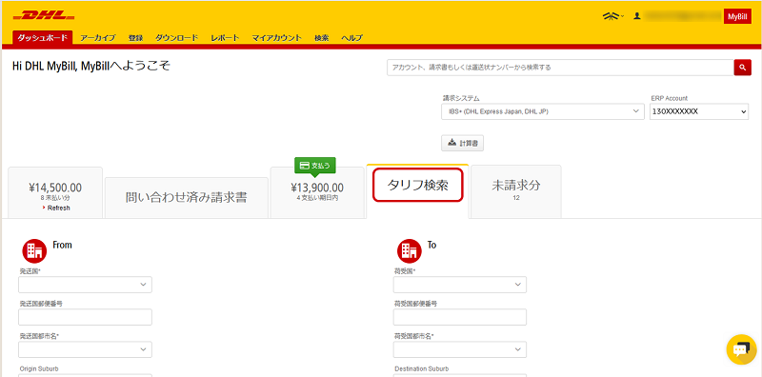Click the user profile silhouette icon

tap(637, 16)
